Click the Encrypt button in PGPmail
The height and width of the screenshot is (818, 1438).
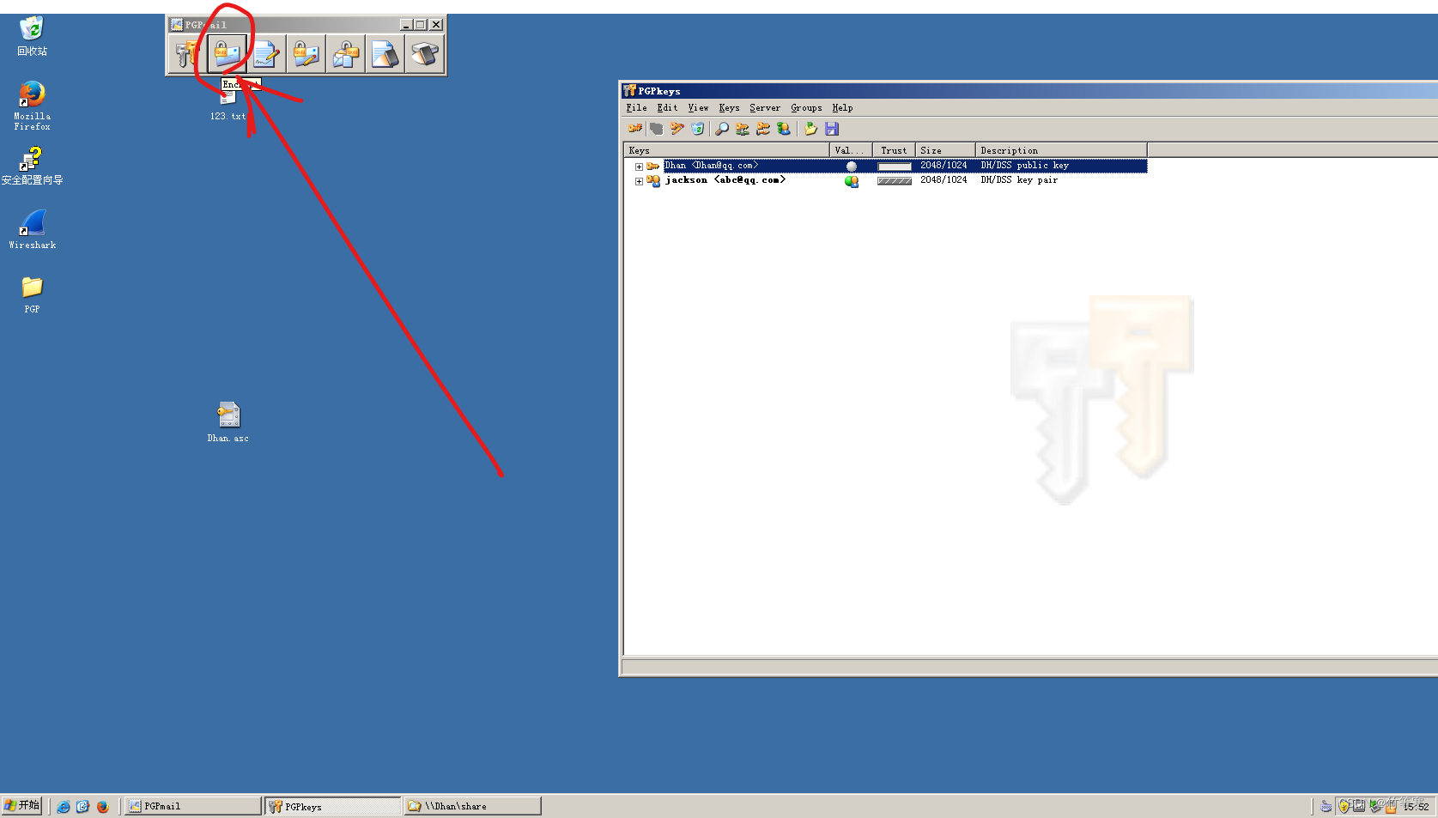pos(226,54)
